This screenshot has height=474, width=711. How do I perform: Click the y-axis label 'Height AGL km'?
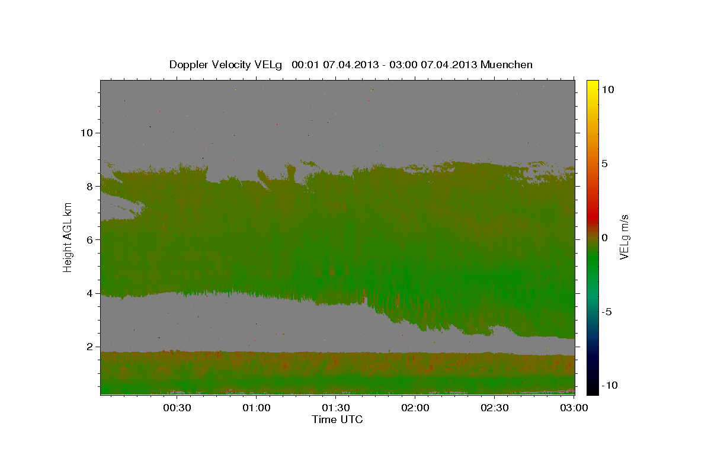click(68, 237)
